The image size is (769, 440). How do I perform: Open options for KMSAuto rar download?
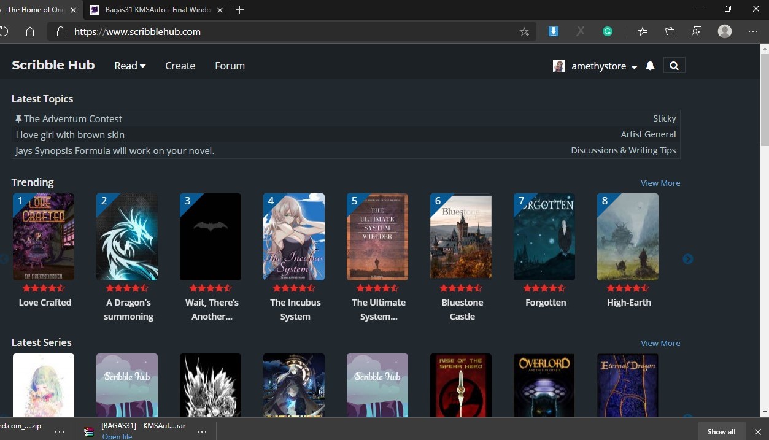(201, 431)
